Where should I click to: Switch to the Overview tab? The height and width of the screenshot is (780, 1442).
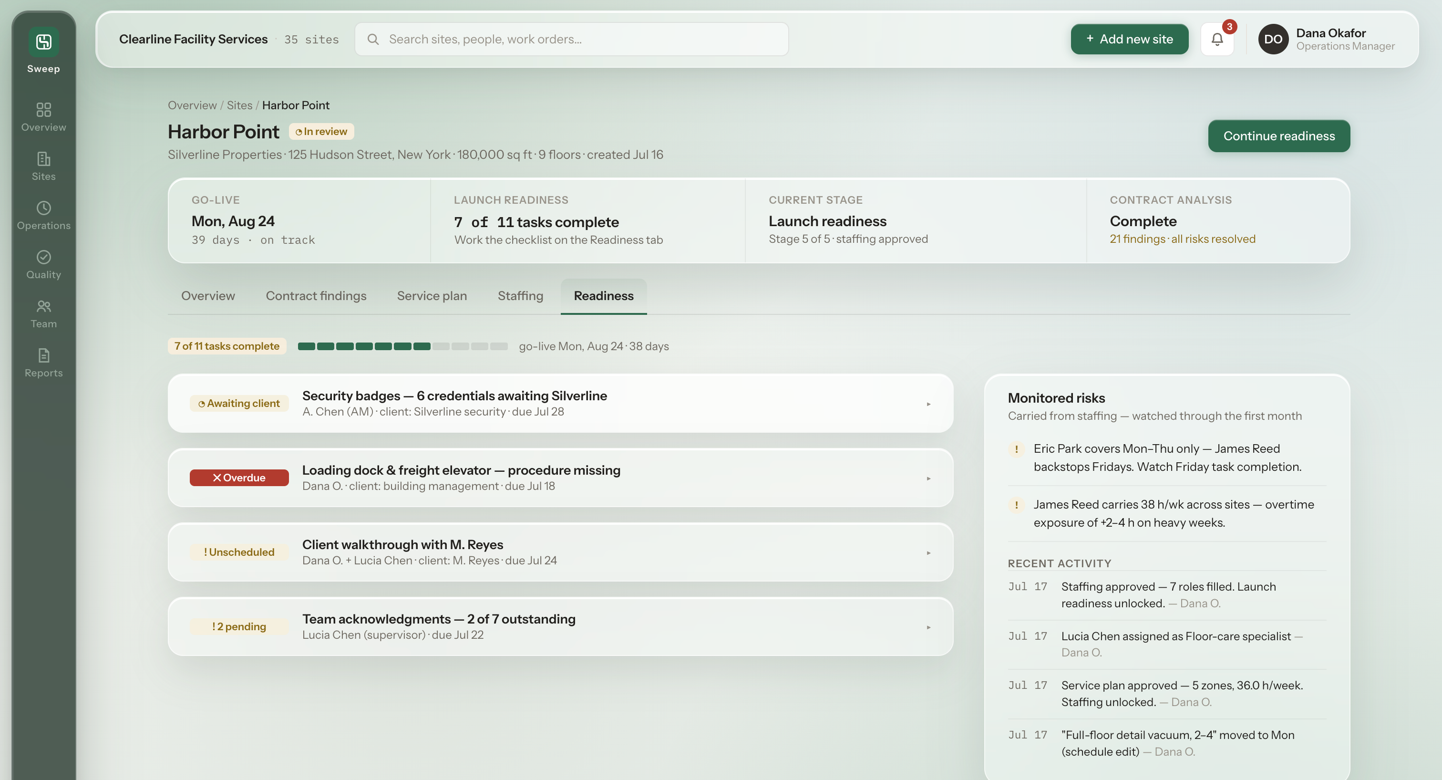(208, 296)
